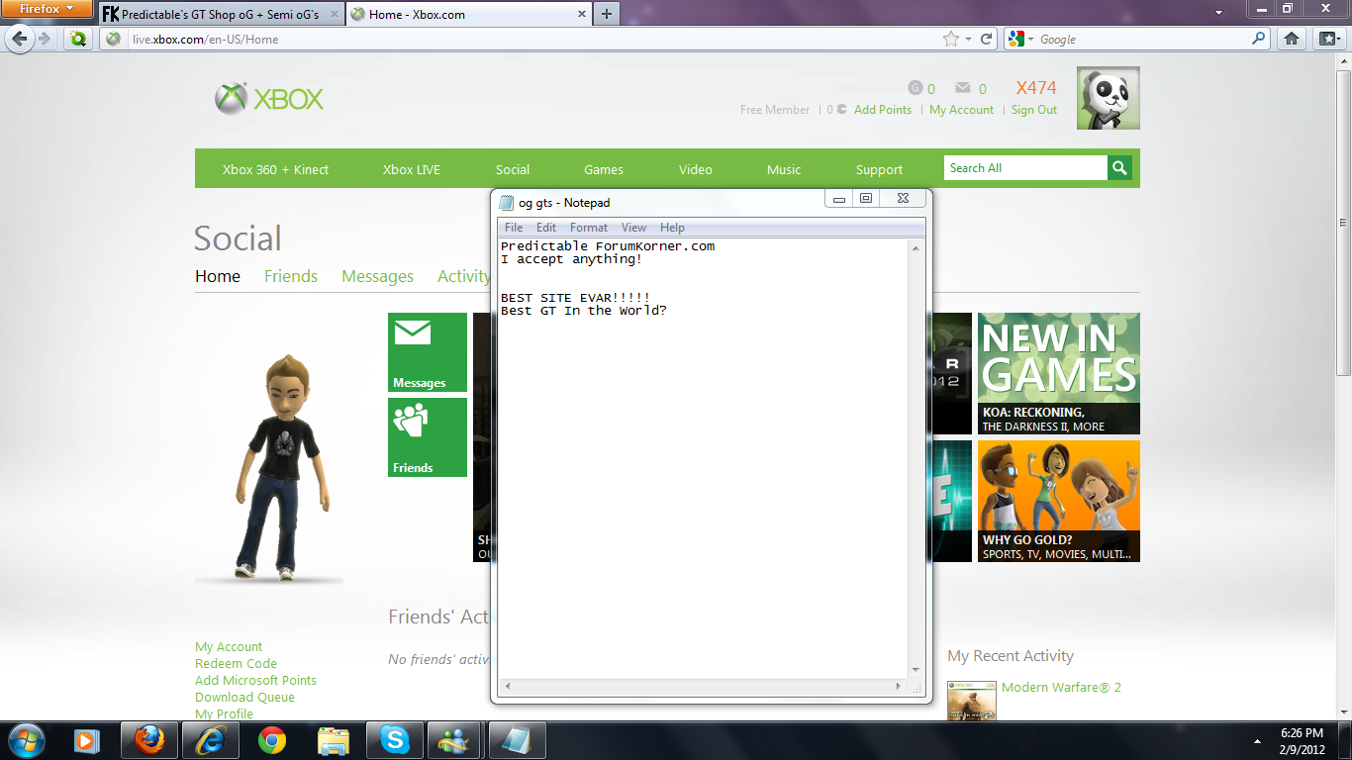The width and height of the screenshot is (1352, 760).
Task: Click the Gamerscore G icon
Action: click(915, 88)
